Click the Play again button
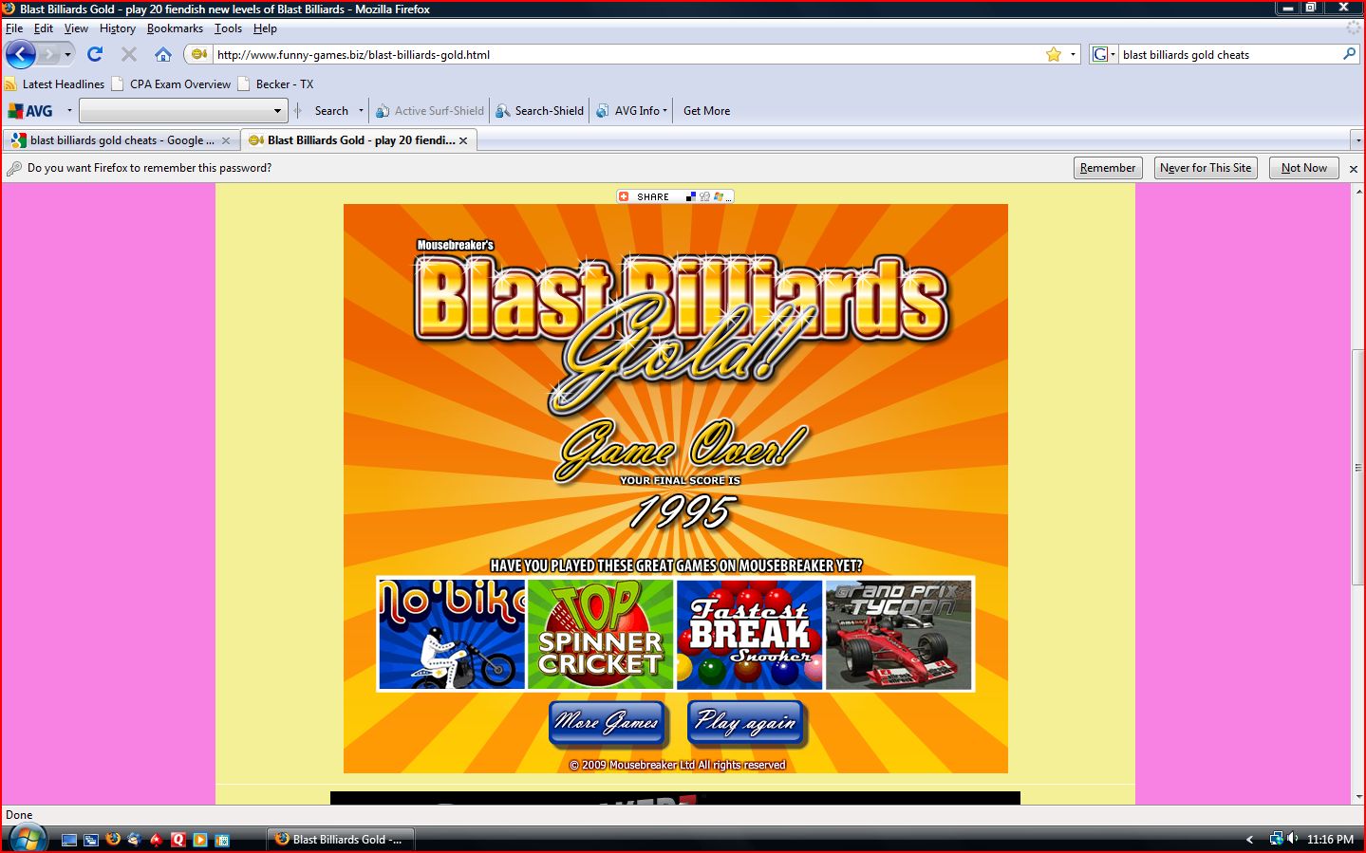Image resolution: width=1366 pixels, height=853 pixels. pyautogui.click(x=746, y=723)
